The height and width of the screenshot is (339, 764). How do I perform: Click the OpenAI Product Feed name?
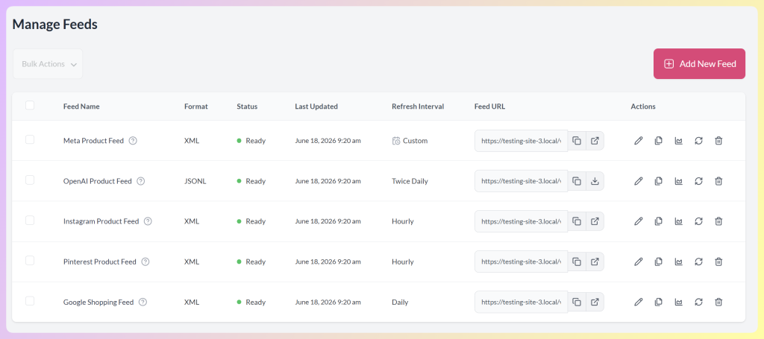98,181
